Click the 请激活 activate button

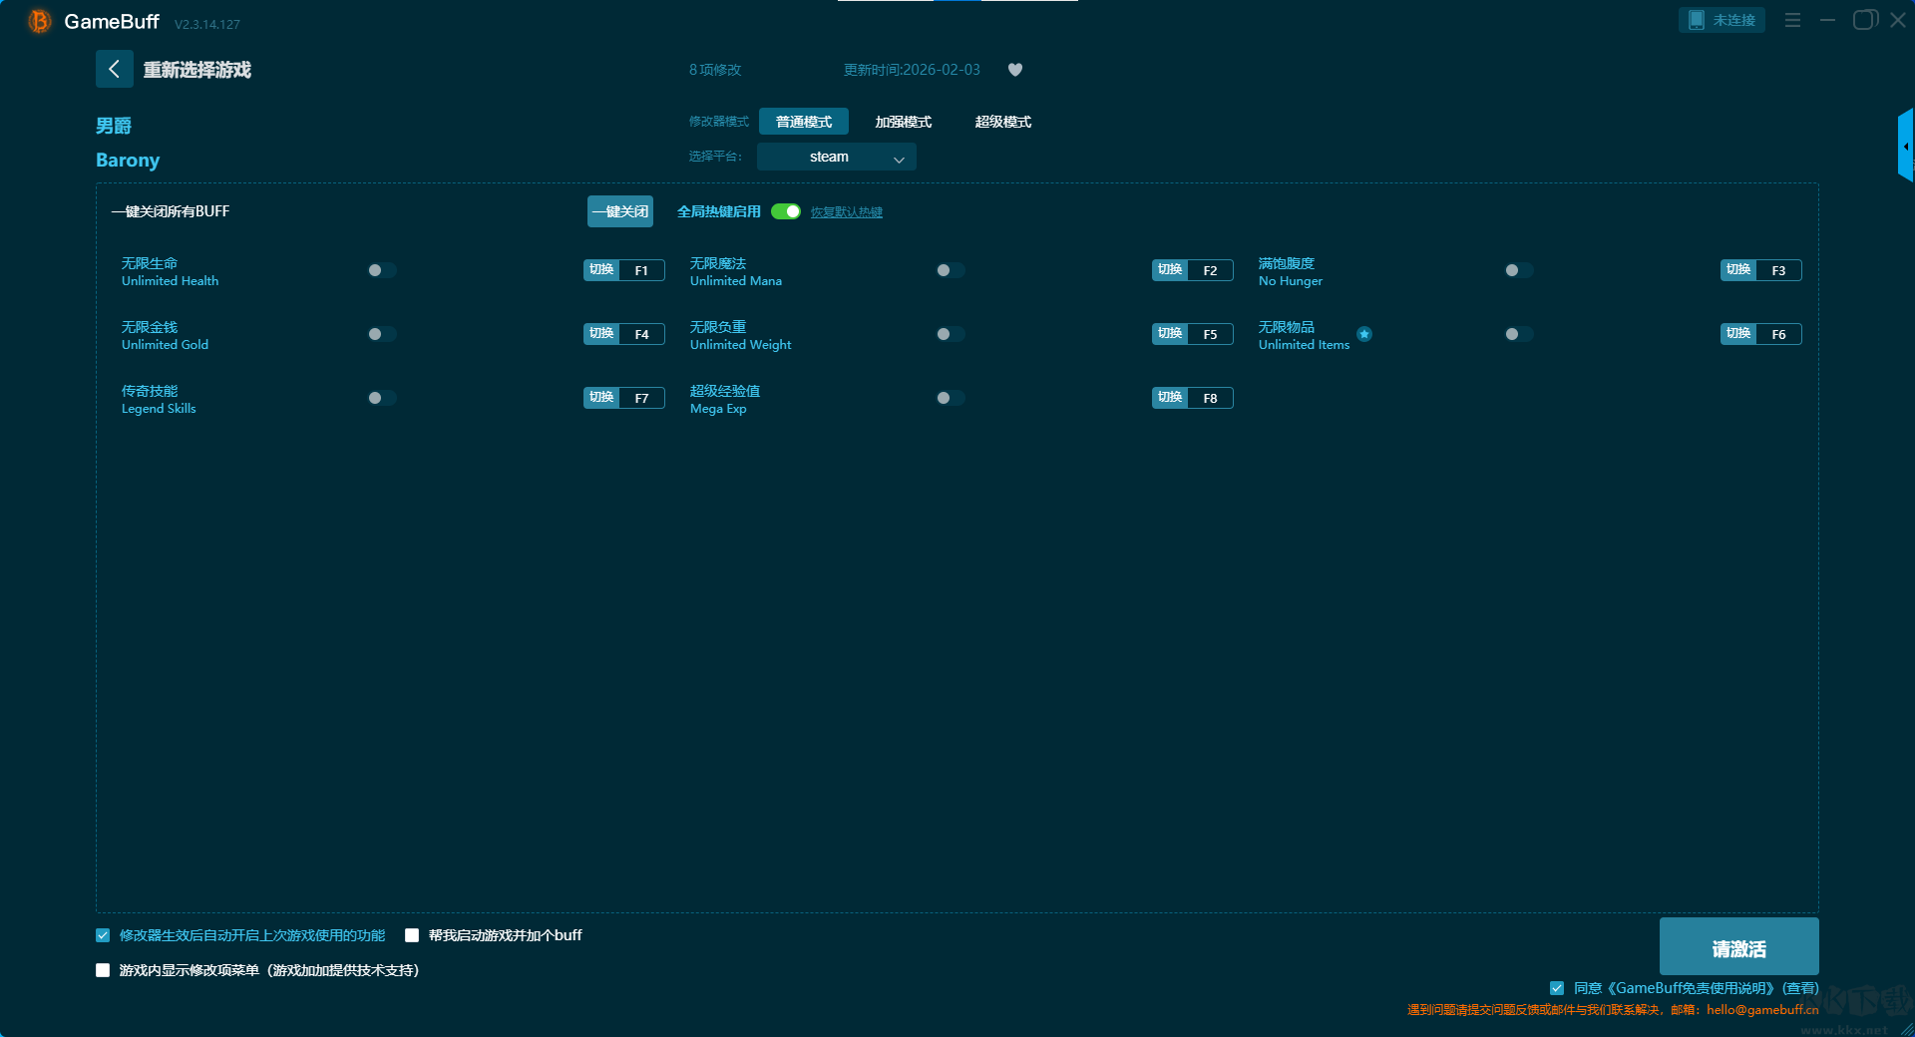pos(1738,947)
